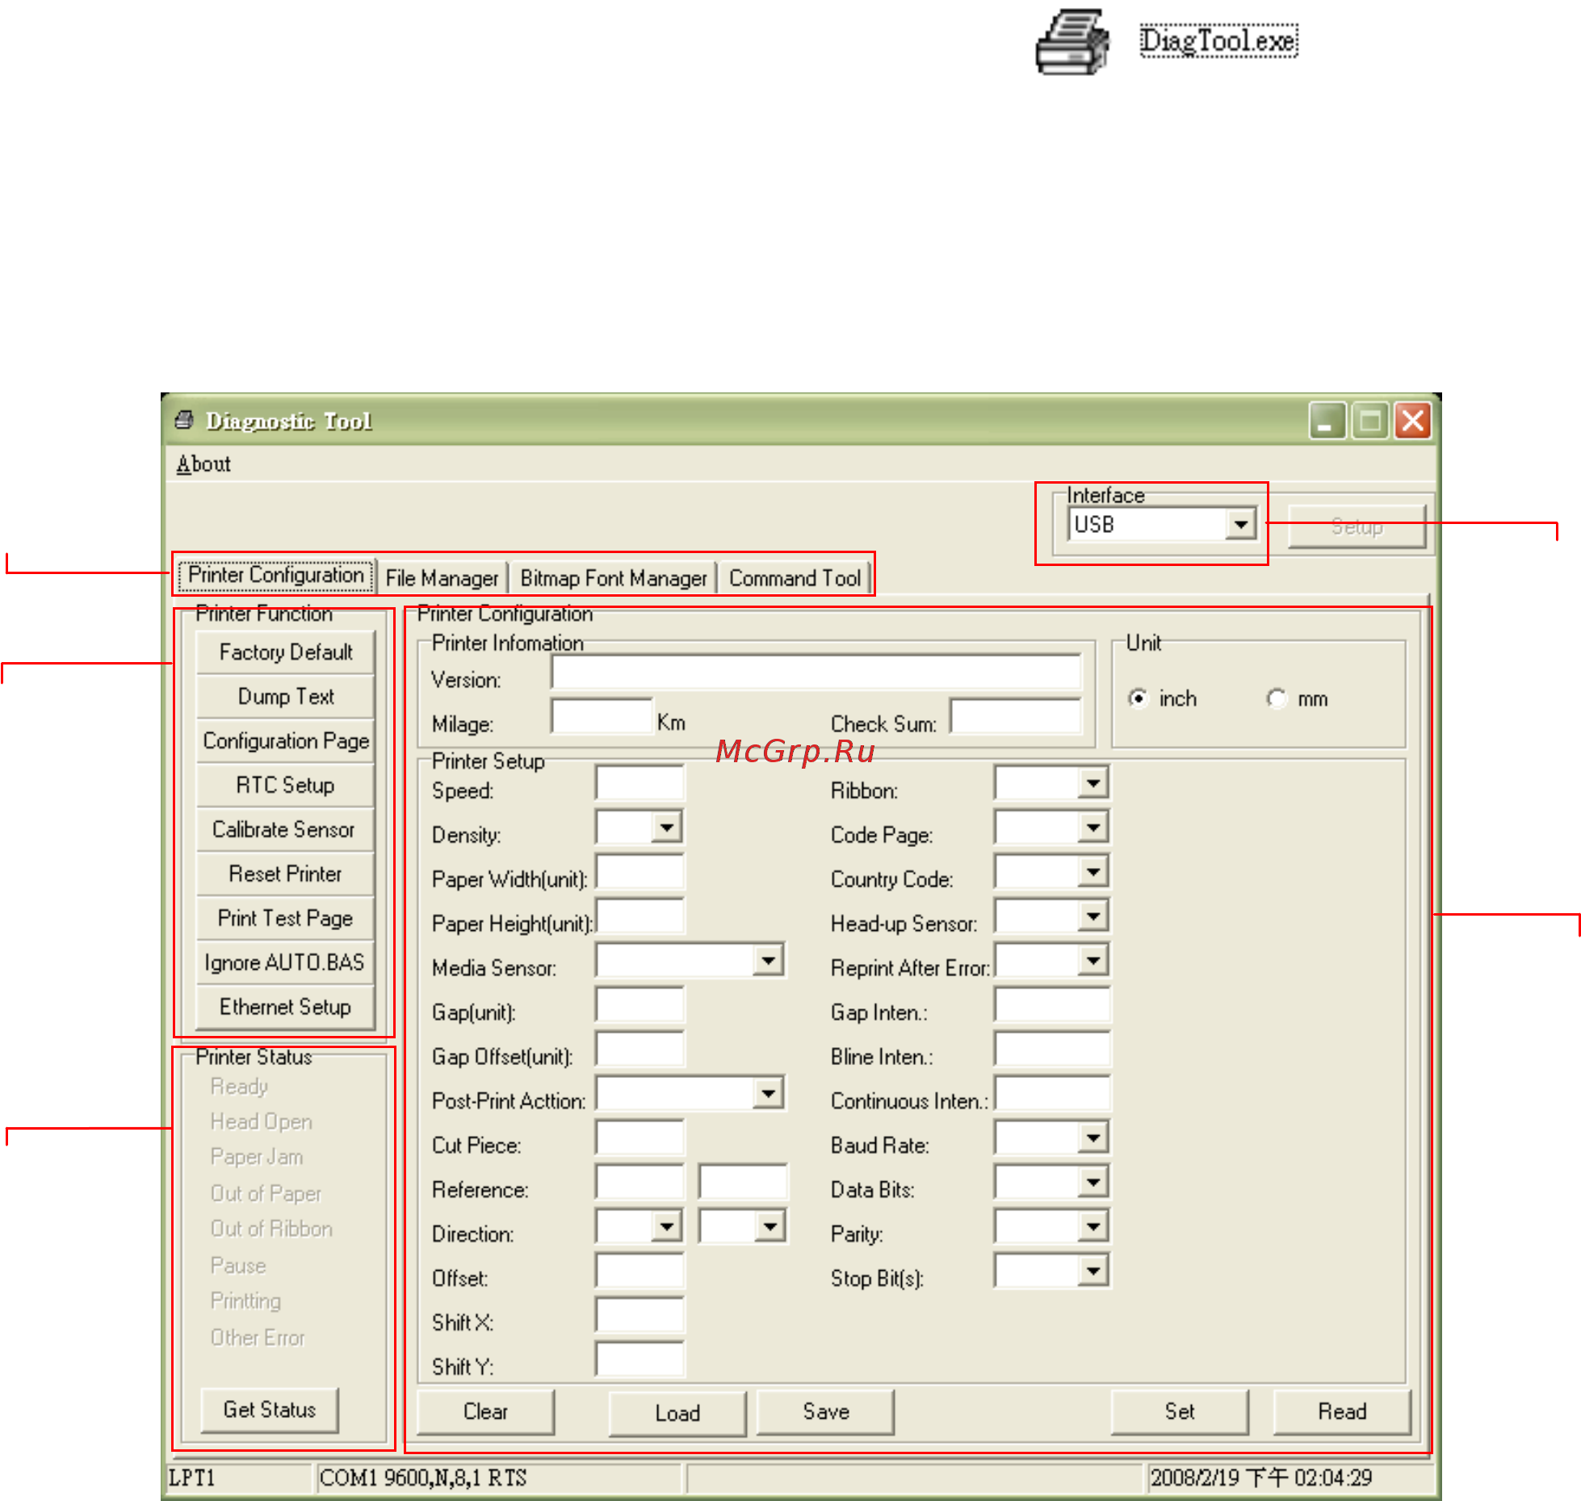
Task: Open Ethernet Setup
Action: tap(286, 1007)
